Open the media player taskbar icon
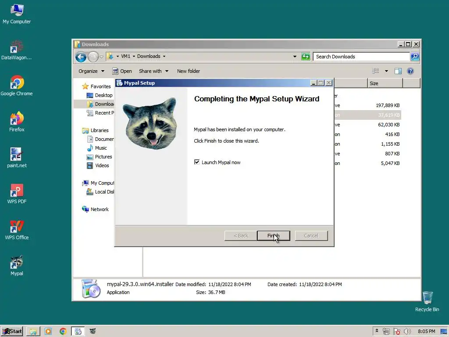The image size is (449, 337). (48, 332)
